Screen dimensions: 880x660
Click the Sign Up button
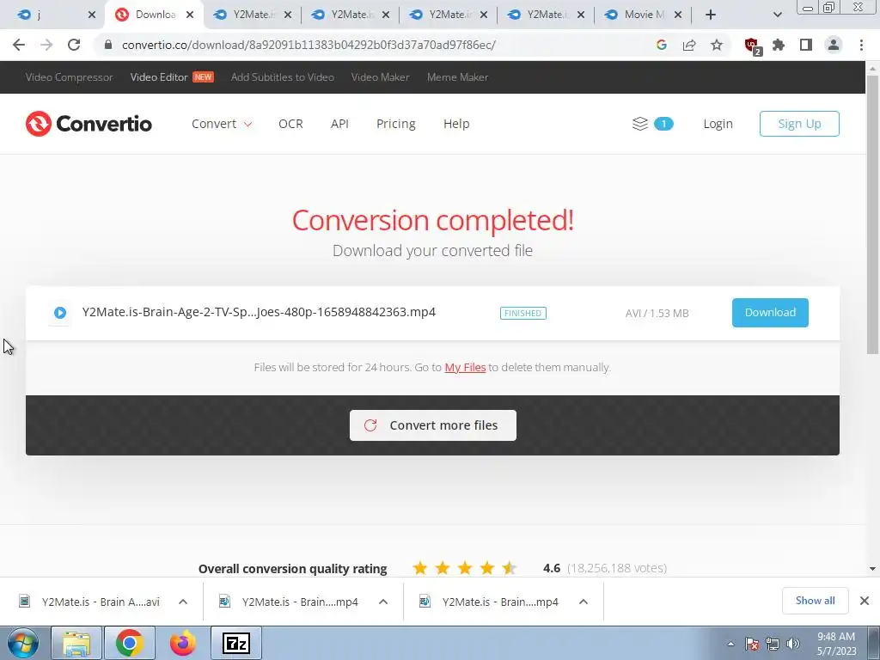799,124
